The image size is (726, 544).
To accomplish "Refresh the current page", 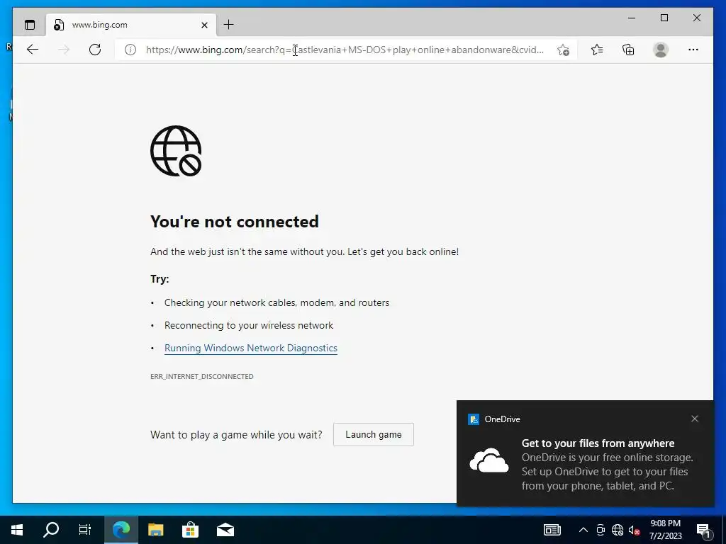I will pyautogui.click(x=95, y=50).
